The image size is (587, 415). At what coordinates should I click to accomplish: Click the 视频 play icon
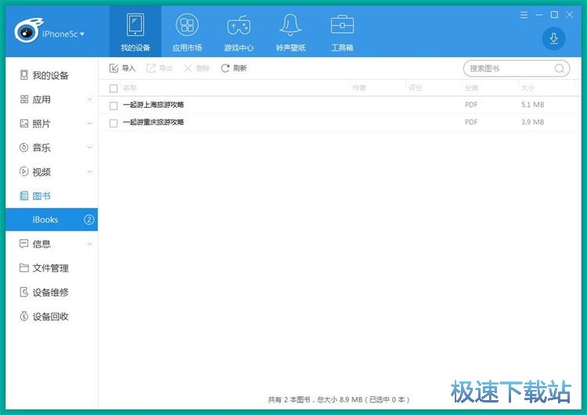coord(24,172)
